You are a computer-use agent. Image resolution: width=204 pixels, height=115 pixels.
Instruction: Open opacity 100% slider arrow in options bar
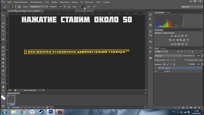pos(65,7)
